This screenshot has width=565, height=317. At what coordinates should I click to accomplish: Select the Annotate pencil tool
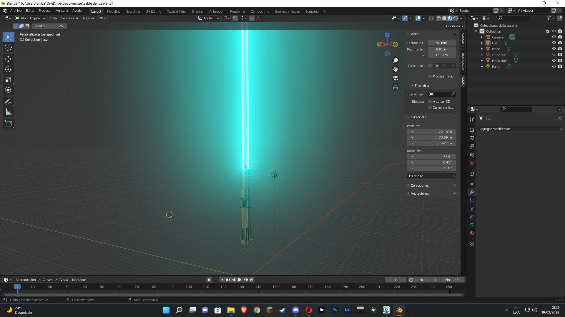pos(8,102)
